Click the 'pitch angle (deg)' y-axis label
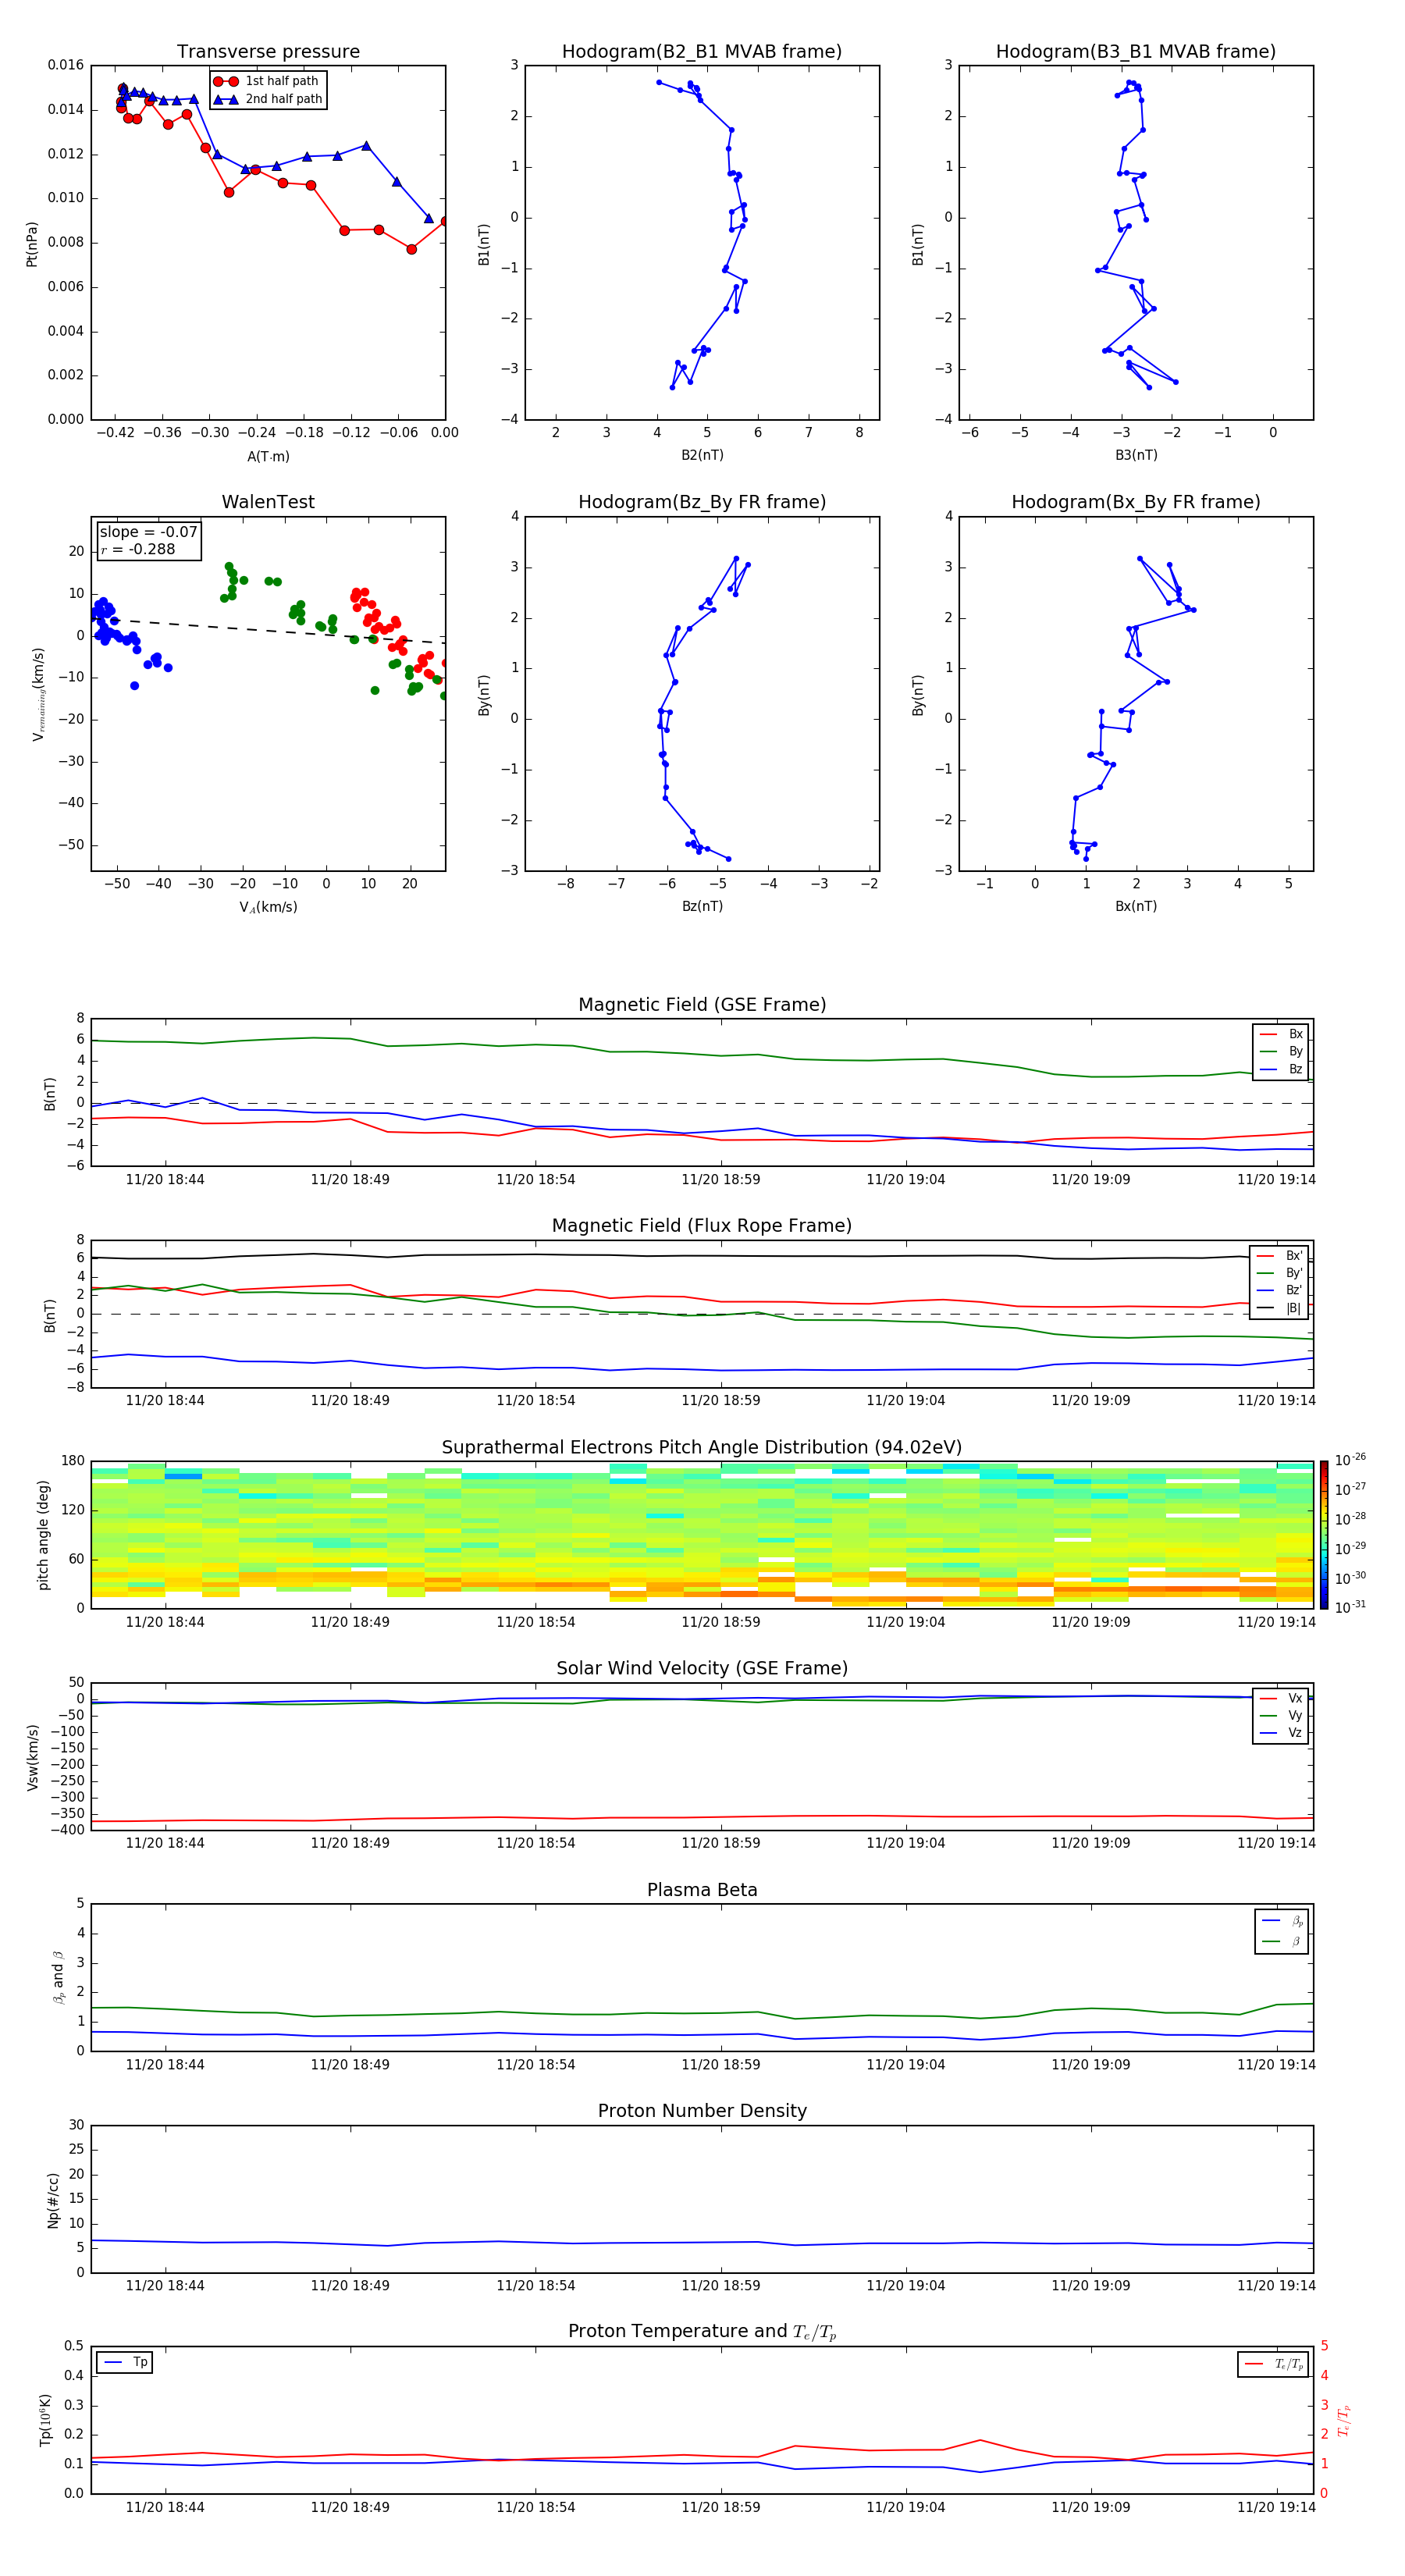The height and width of the screenshot is (2576, 1405). point(43,1535)
